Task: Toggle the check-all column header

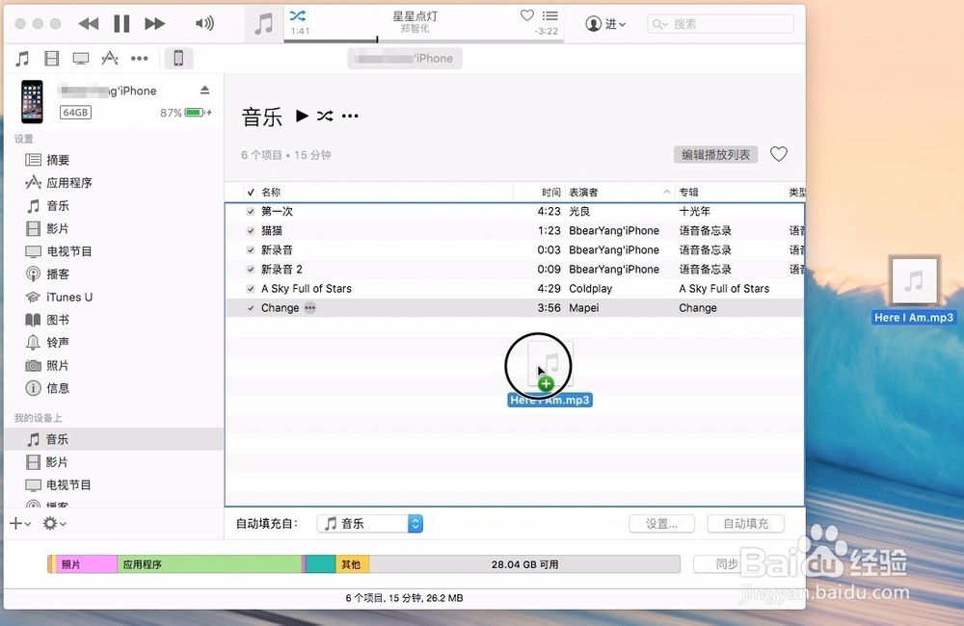Action: point(251,193)
